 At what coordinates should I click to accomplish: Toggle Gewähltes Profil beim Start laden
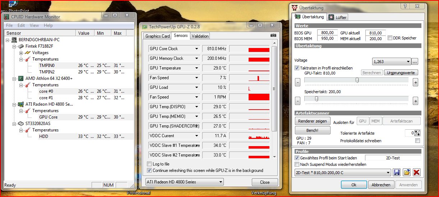coord(297,158)
